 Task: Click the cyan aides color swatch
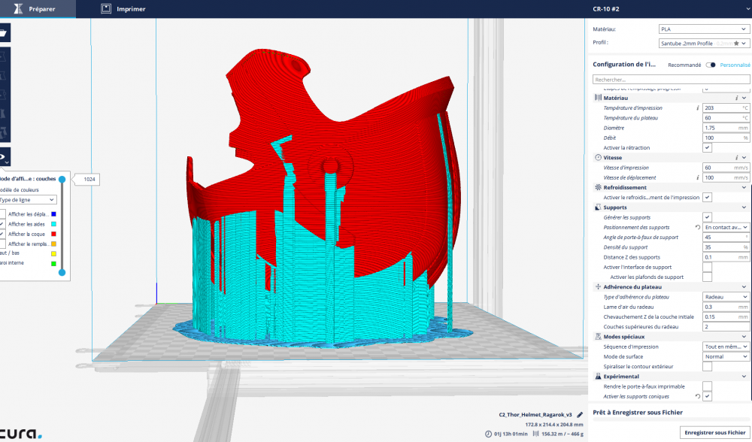click(53, 224)
